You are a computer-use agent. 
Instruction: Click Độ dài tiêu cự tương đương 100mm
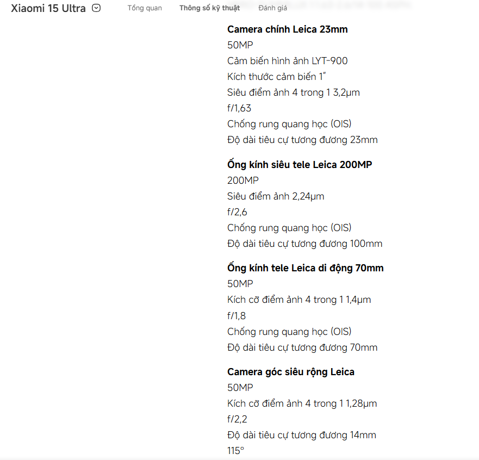[x=305, y=244]
